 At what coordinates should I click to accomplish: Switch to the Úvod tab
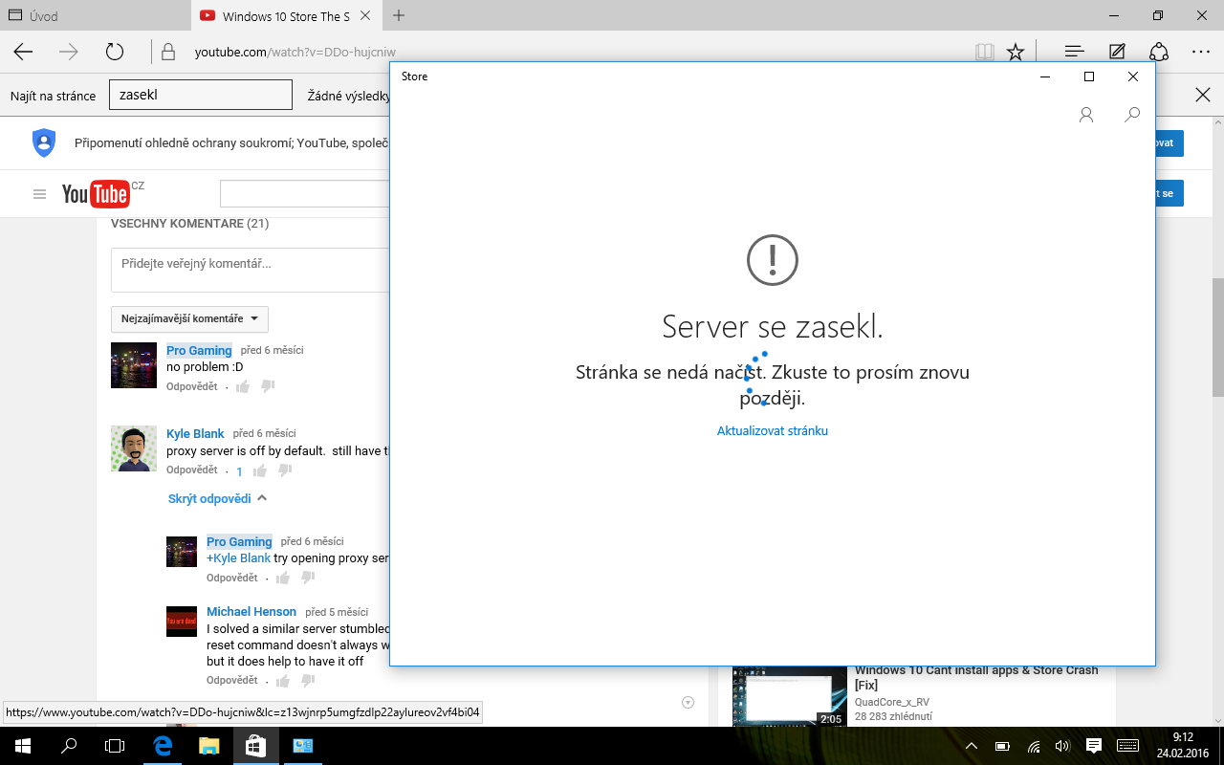tap(96, 15)
